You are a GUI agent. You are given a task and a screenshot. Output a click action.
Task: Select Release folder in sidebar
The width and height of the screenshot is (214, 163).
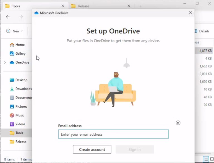tap(18, 142)
